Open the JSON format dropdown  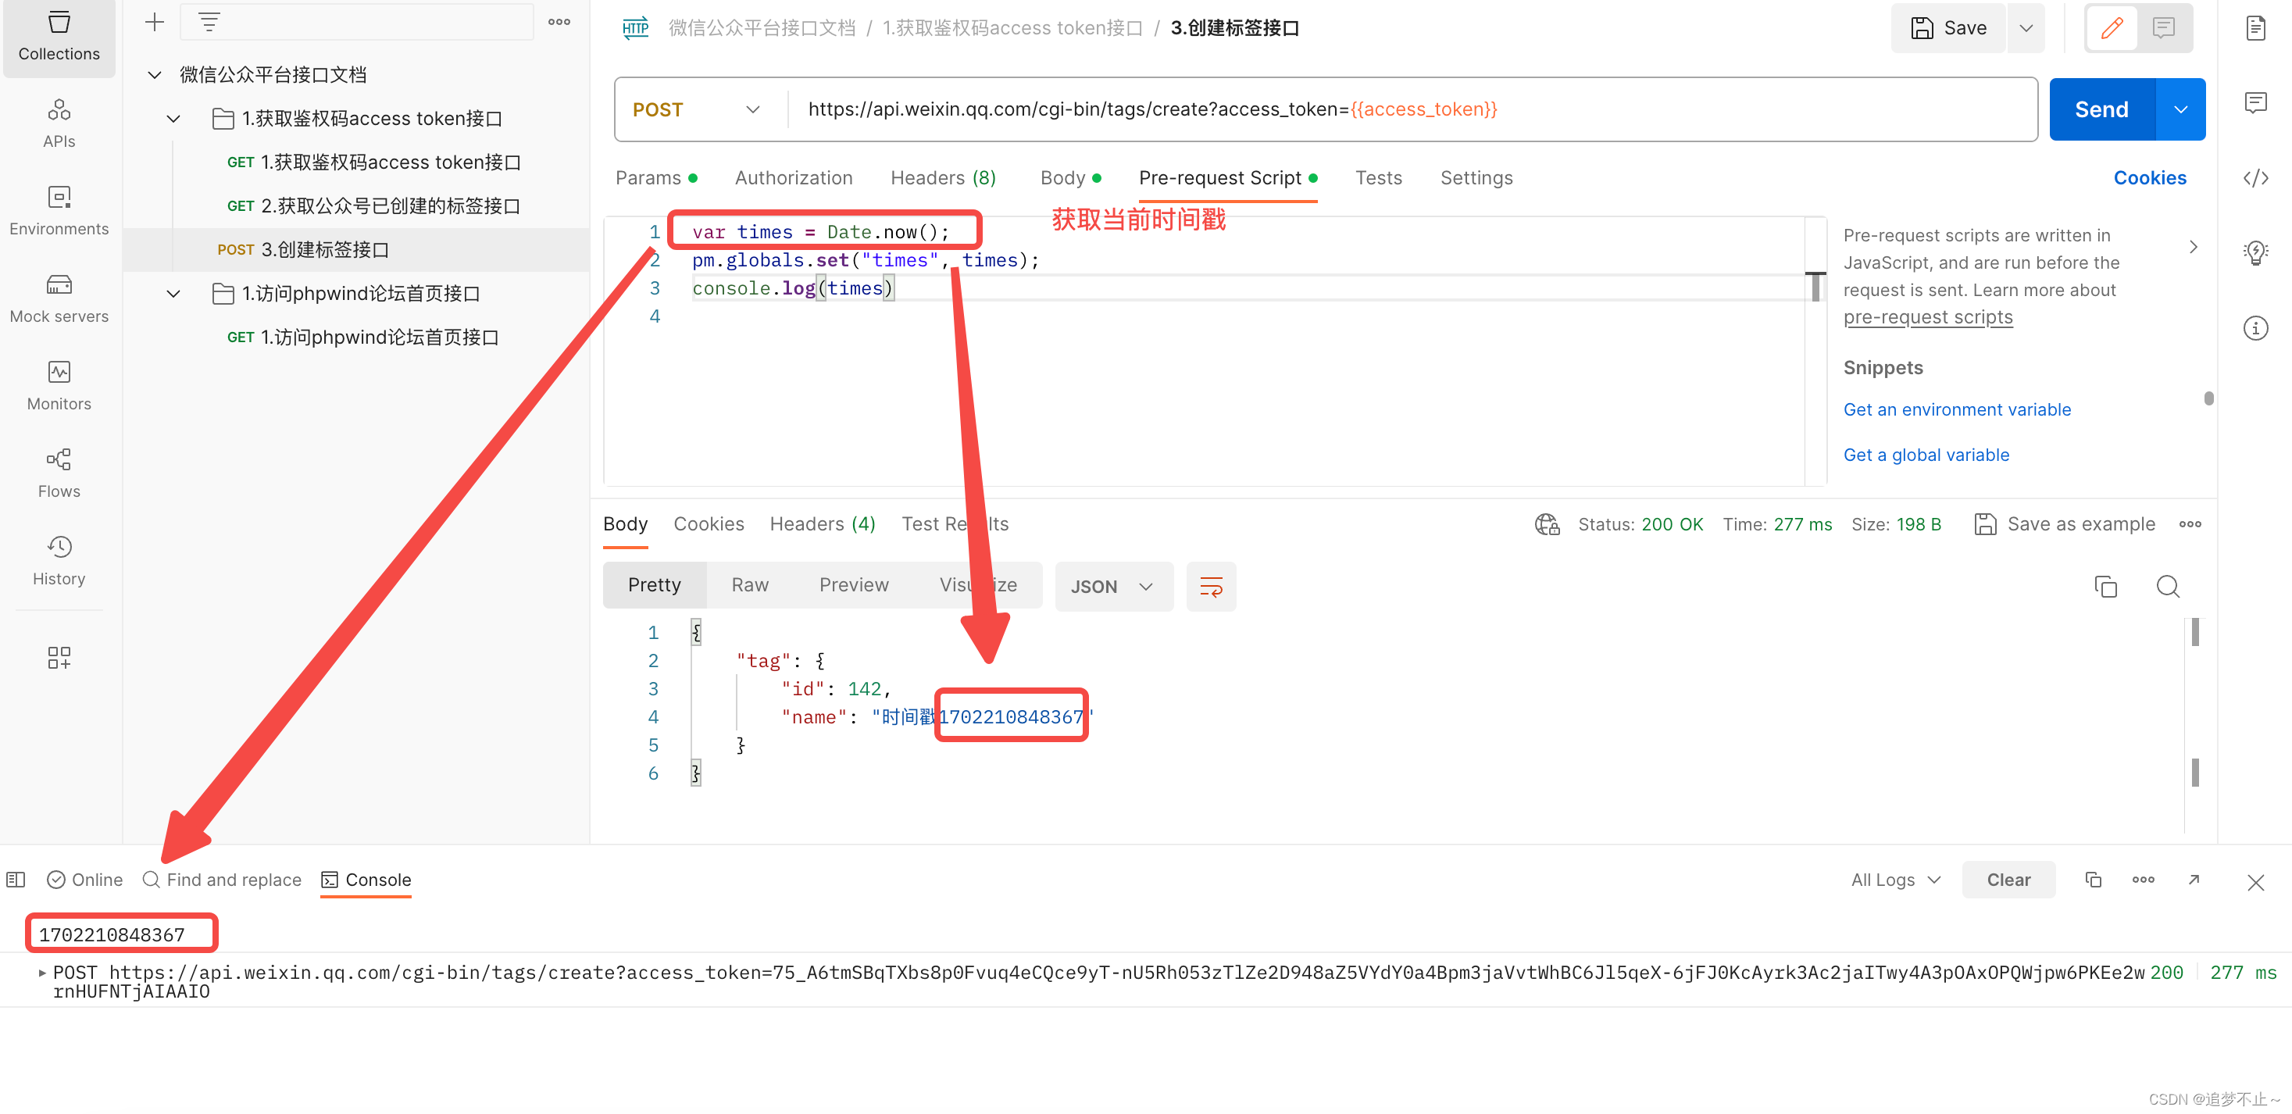pos(1112,587)
